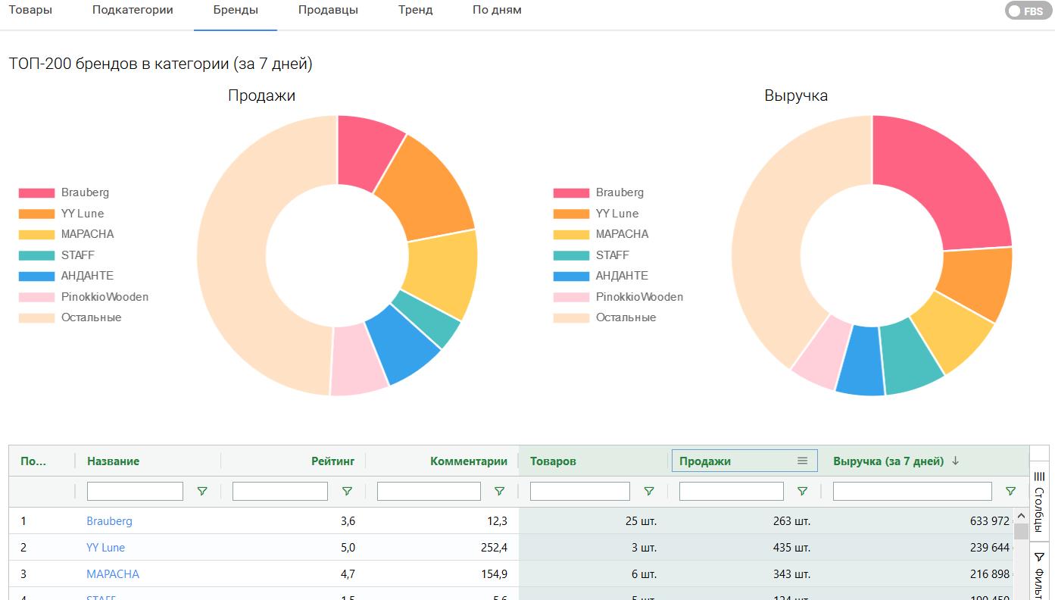Click the Рейтинг filter input field
1055x600 pixels.
(x=280, y=491)
